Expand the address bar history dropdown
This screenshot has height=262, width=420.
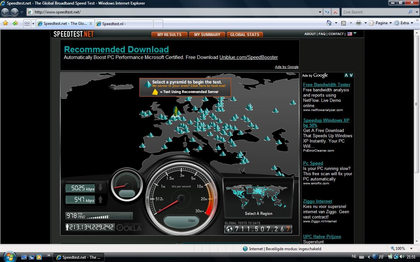pyautogui.click(x=320, y=12)
